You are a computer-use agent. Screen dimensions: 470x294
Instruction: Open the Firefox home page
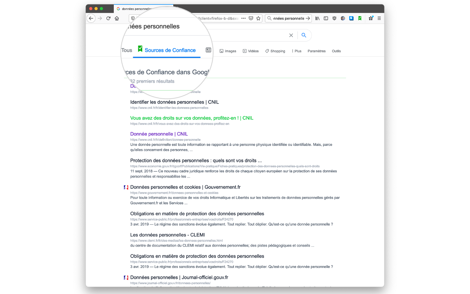pos(117,18)
